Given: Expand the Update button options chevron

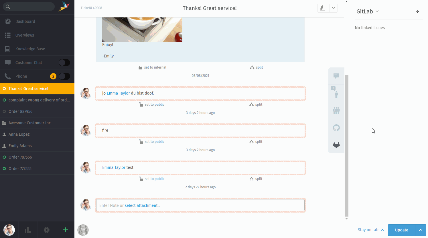Looking at the screenshot, I should pos(420,230).
